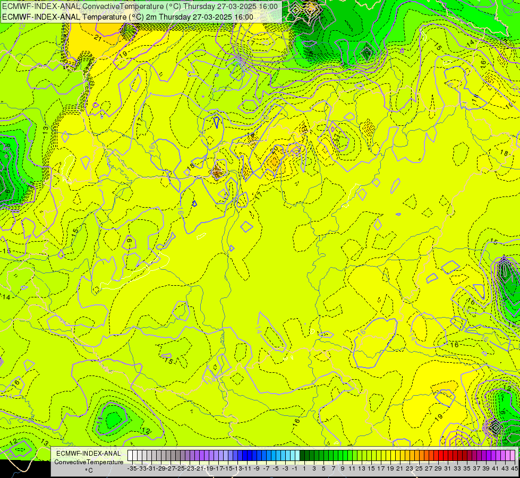Click the -25 legend scale value
520x478 pixels.
pyautogui.click(x=180, y=468)
